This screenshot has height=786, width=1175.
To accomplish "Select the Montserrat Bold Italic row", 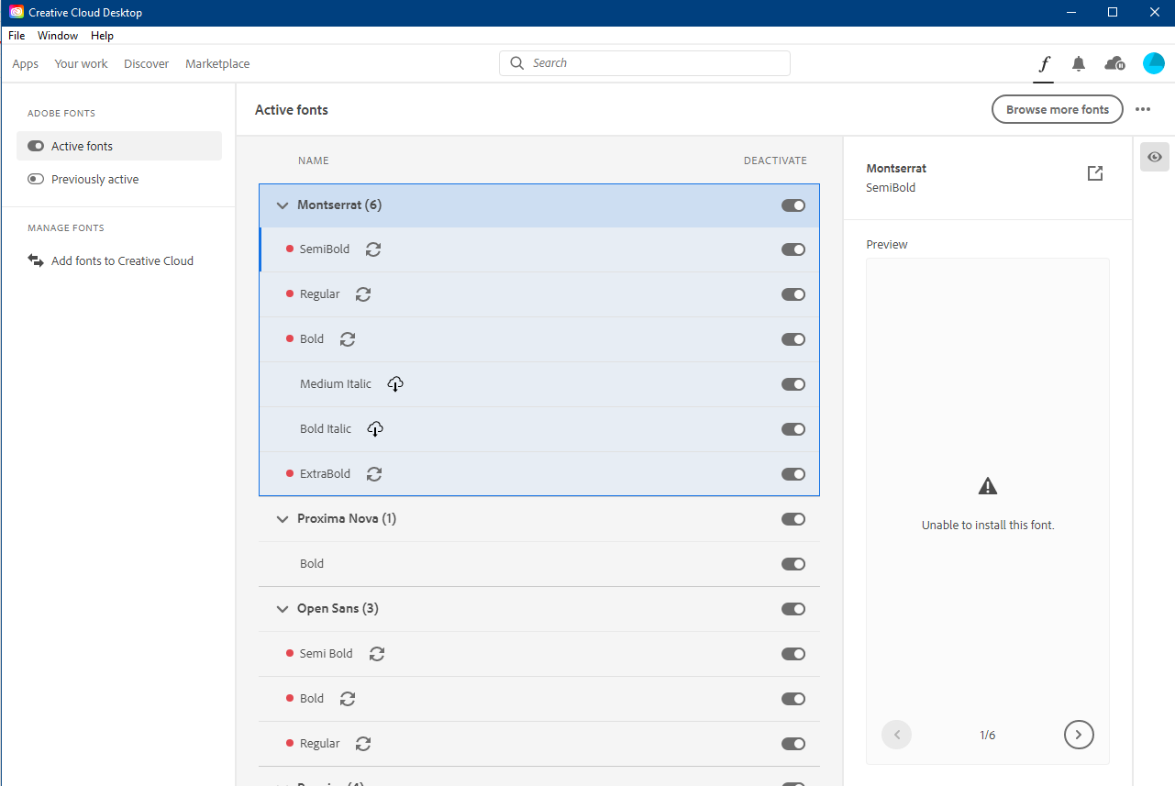I will 539,429.
